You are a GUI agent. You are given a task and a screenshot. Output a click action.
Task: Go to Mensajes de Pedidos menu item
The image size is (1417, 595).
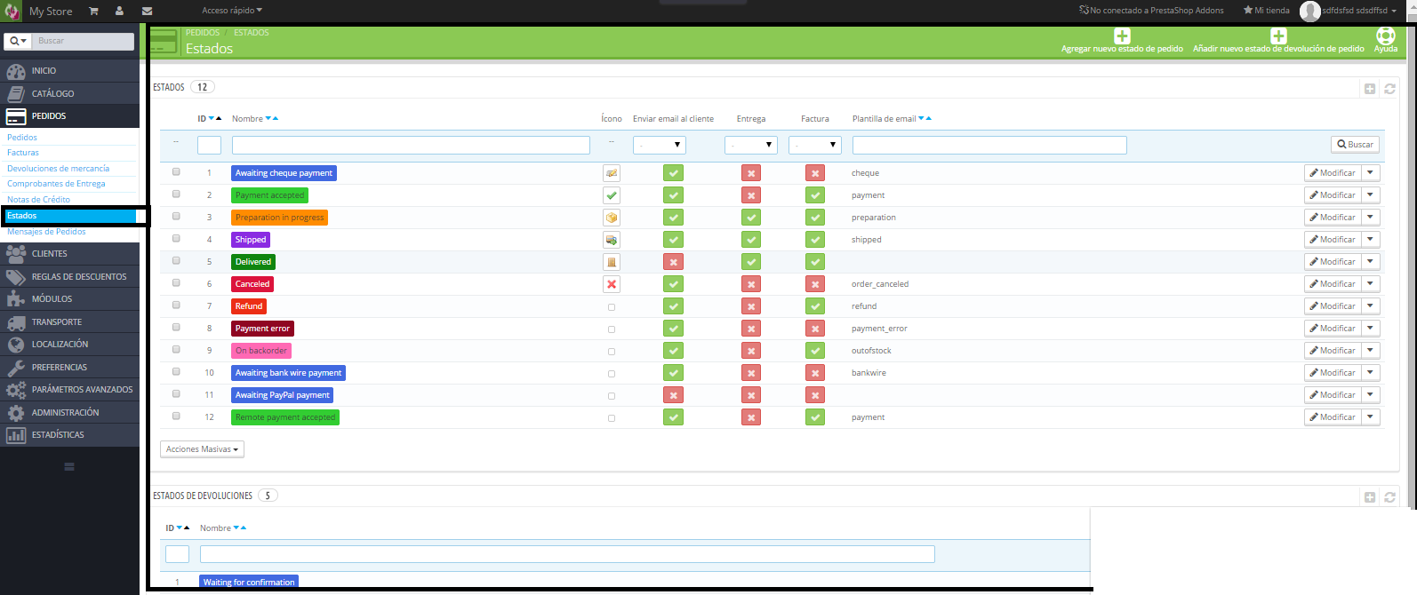coord(46,232)
